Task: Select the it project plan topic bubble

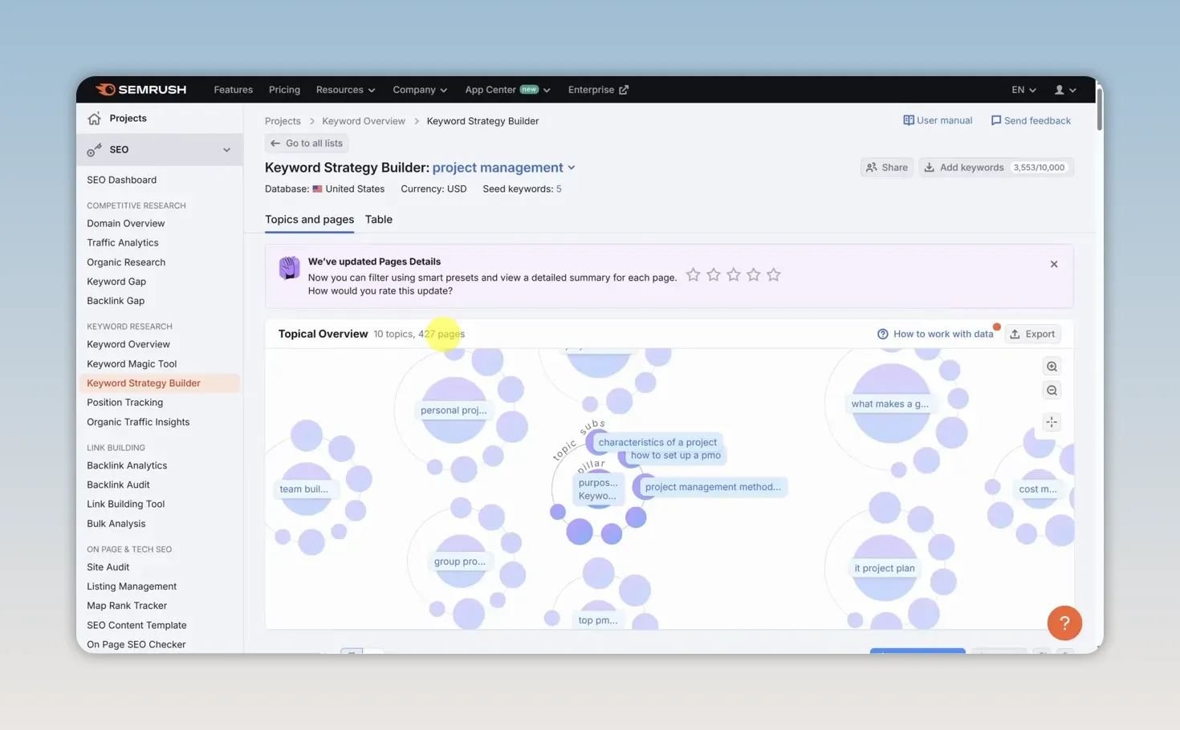Action: pyautogui.click(x=885, y=568)
